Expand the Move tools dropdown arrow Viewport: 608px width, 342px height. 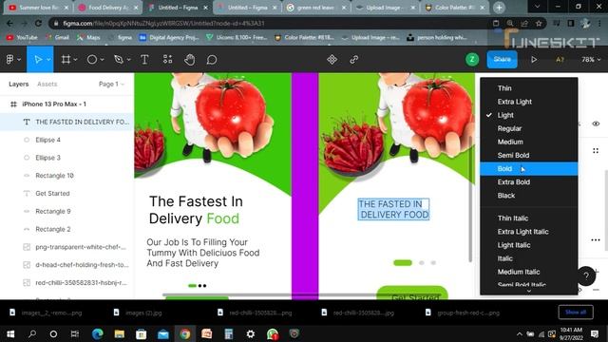[48, 60]
